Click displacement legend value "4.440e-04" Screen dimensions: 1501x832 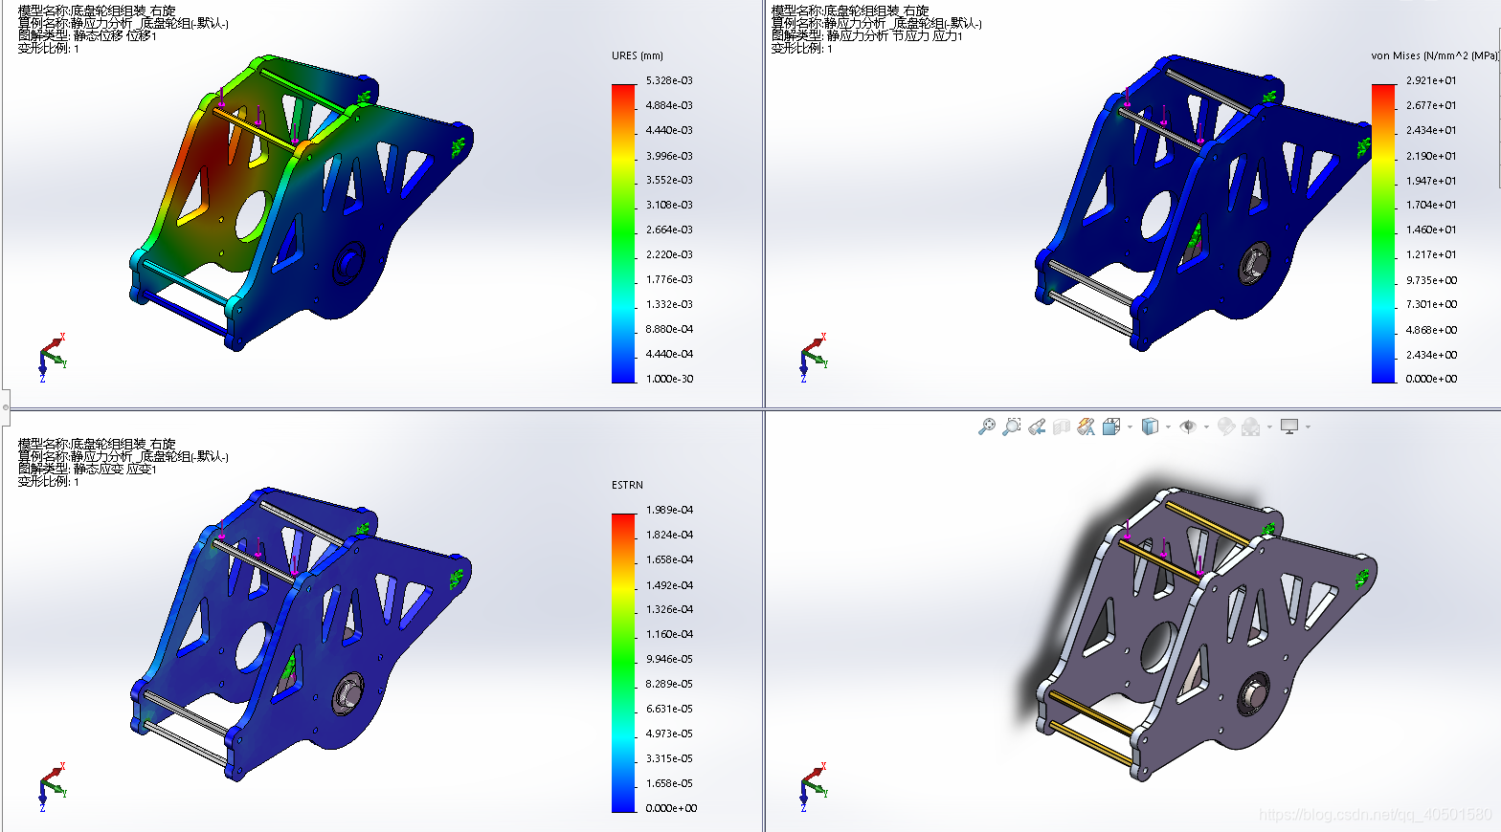click(x=669, y=354)
